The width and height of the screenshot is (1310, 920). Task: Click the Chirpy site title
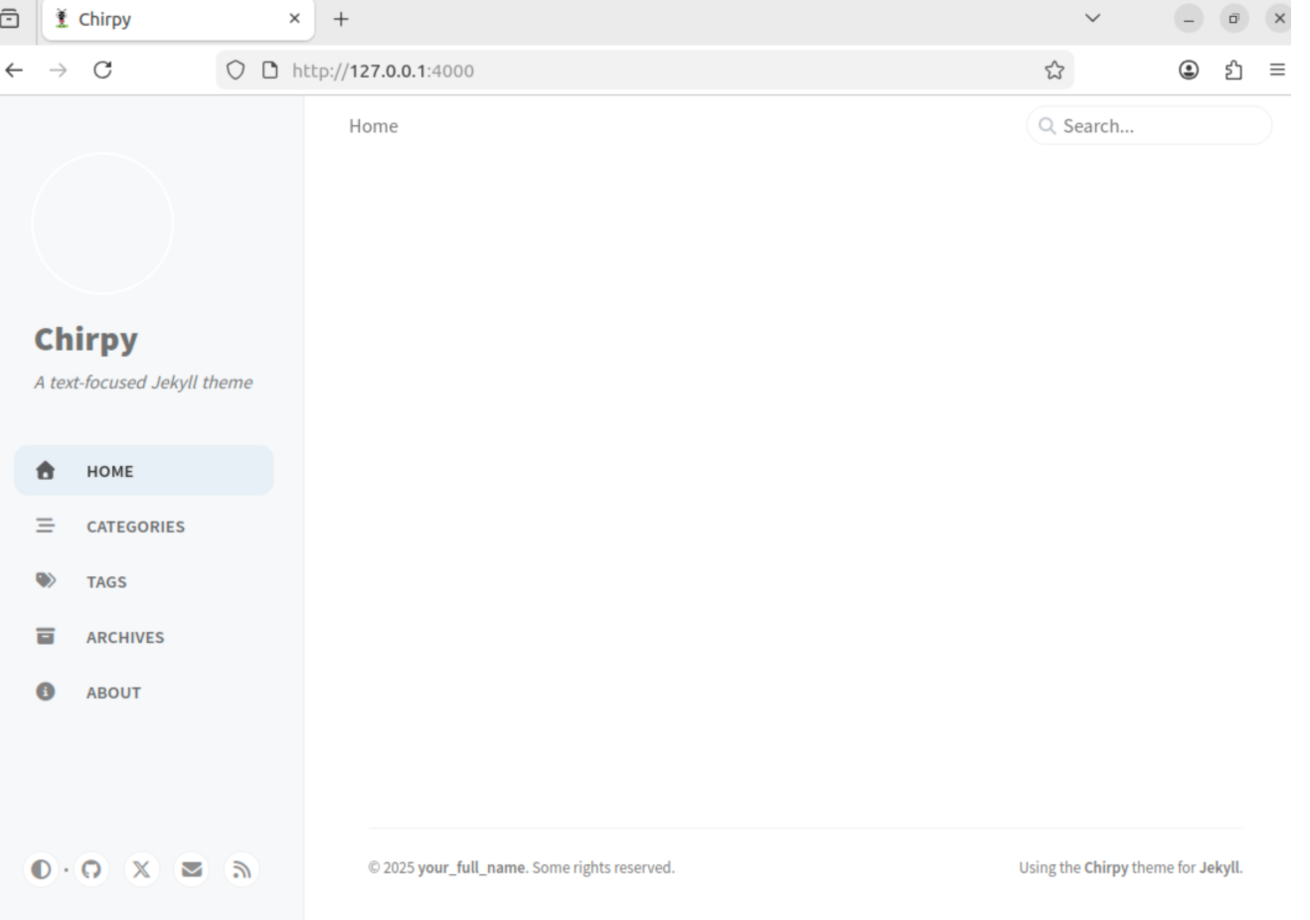coord(86,340)
